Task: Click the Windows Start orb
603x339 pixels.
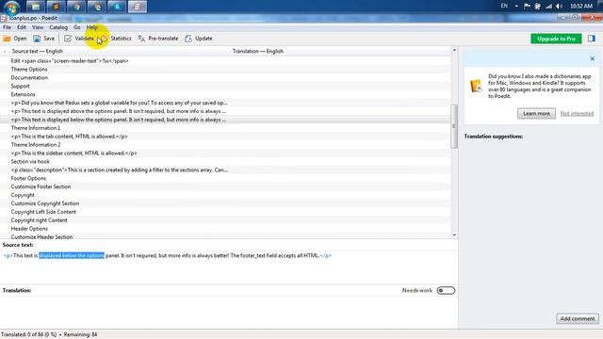Action: coord(11,7)
